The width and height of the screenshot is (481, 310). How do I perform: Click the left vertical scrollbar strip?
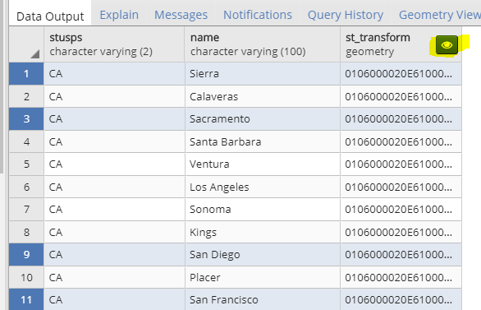pos(2,86)
